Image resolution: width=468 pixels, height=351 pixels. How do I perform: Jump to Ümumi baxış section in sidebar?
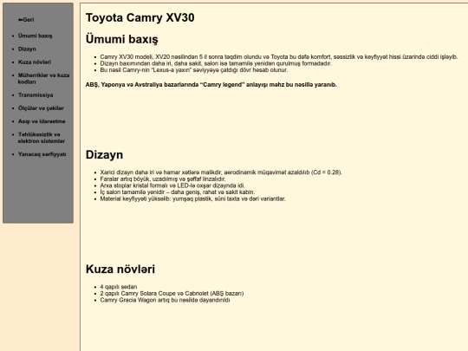(35, 36)
